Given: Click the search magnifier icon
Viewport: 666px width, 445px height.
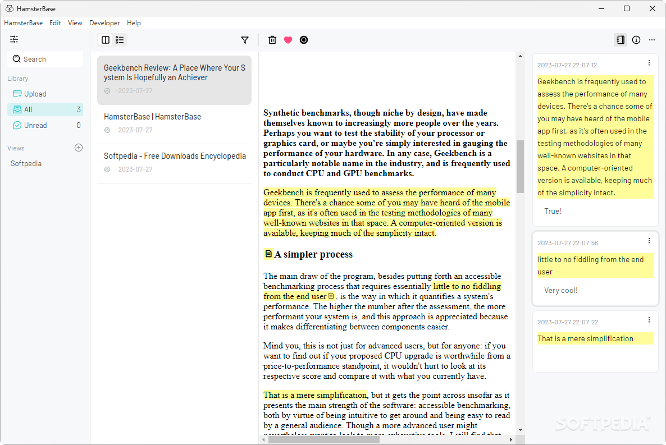Looking at the screenshot, I should [x=16, y=59].
